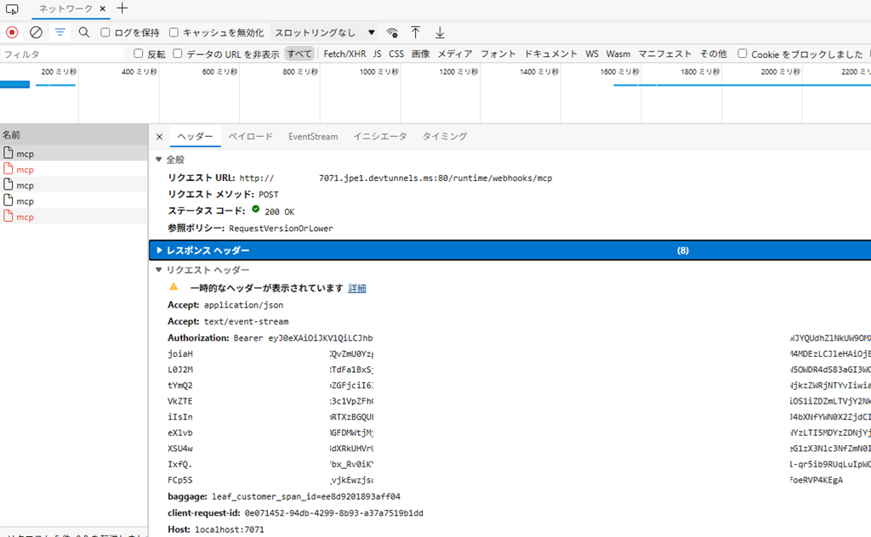Open EventStream tab
The width and height of the screenshot is (871, 537).
click(313, 137)
